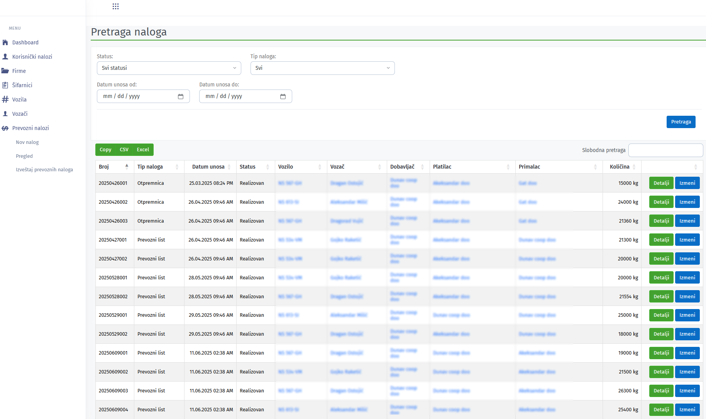
Task: Expand the Status dropdown
Action: click(169, 68)
